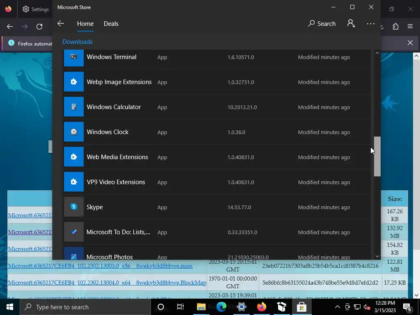Viewport: 420px width, 315px height.
Task: Open the taskbar clock and date
Action: (x=385, y=307)
